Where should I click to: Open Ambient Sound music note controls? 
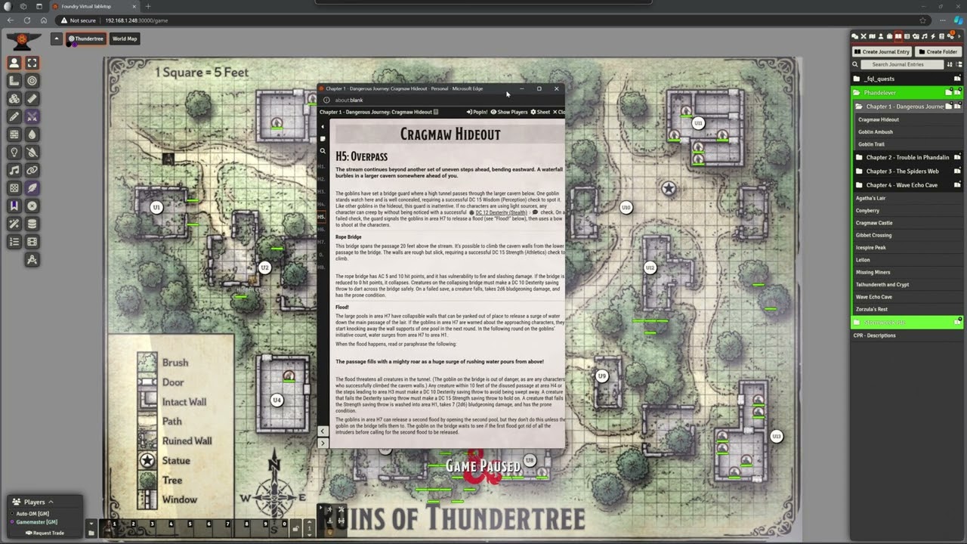click(x=14, y=170)
